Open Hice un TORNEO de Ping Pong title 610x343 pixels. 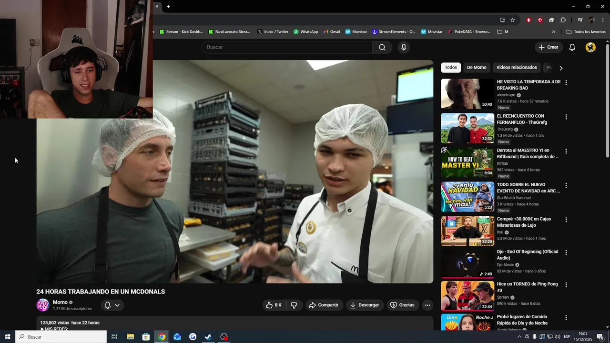pyautogui.click(x=528, y=287)
